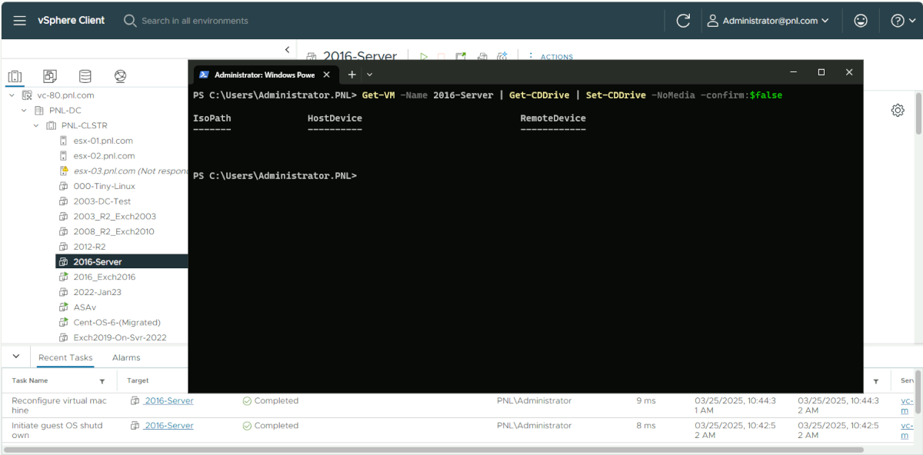Click the Reconfigure virtual machine task name
The height and width of the screenshot is (455, 923).
point(59,405)
